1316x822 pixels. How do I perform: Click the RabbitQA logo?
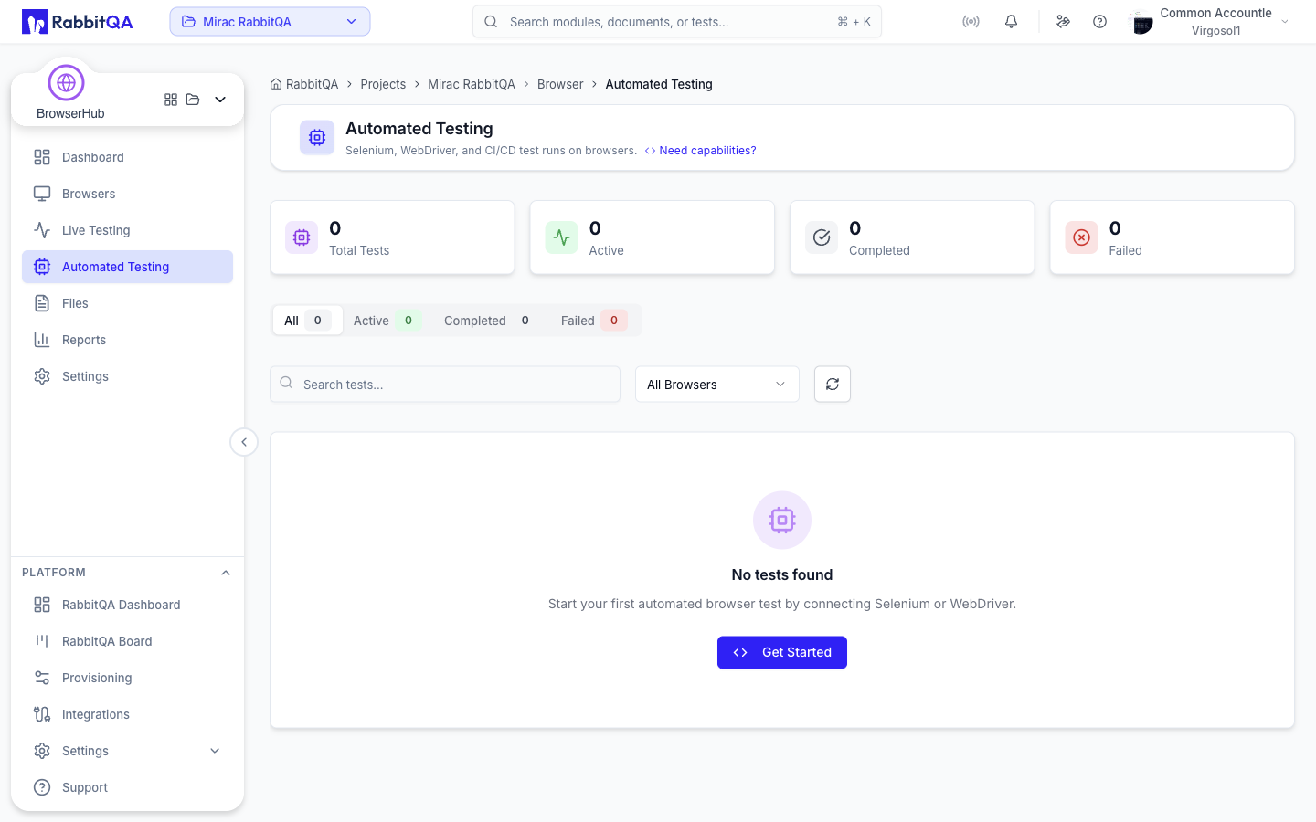pos(78,22)
